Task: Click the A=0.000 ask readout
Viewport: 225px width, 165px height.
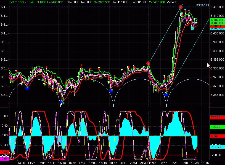Action: tap(86, 2)
